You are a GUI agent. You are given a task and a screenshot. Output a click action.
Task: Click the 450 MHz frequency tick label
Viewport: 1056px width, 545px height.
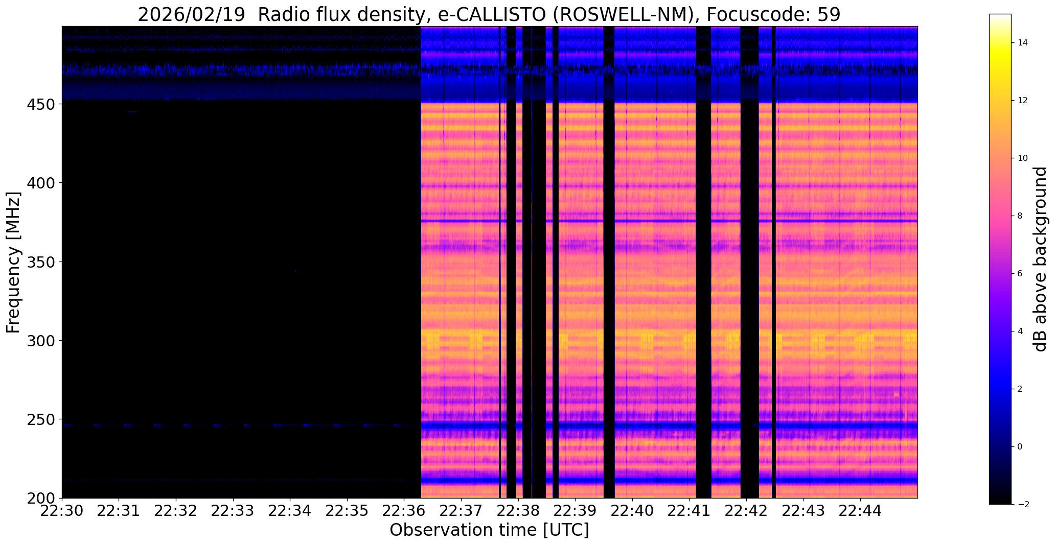click(x=41, y=104)
